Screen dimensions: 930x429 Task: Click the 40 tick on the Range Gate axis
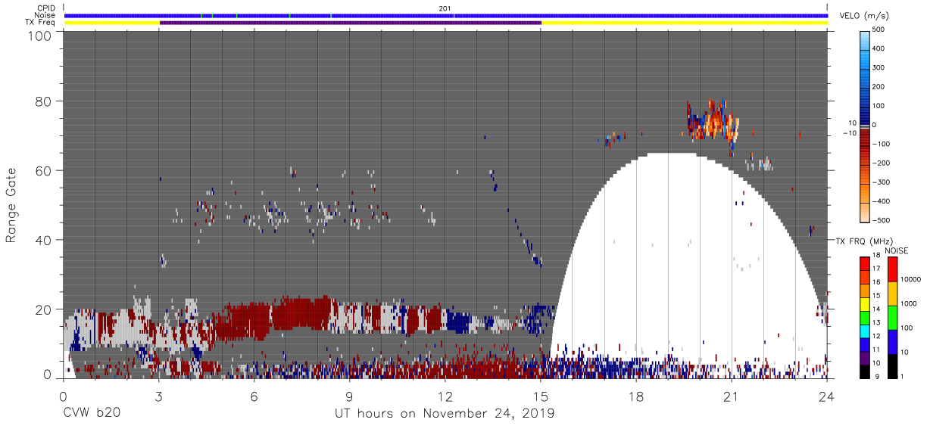point(43,240)
